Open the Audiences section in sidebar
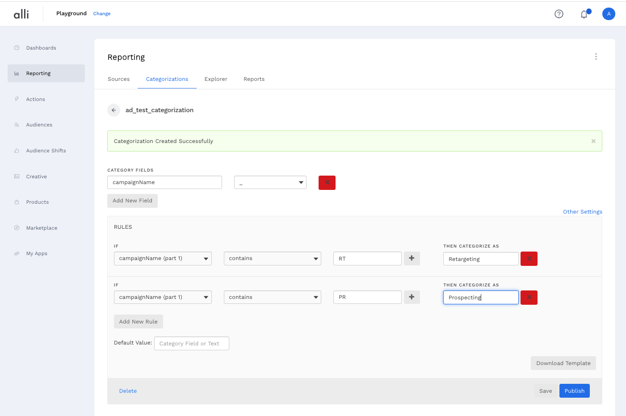626x416 pixels. point(39,125)
